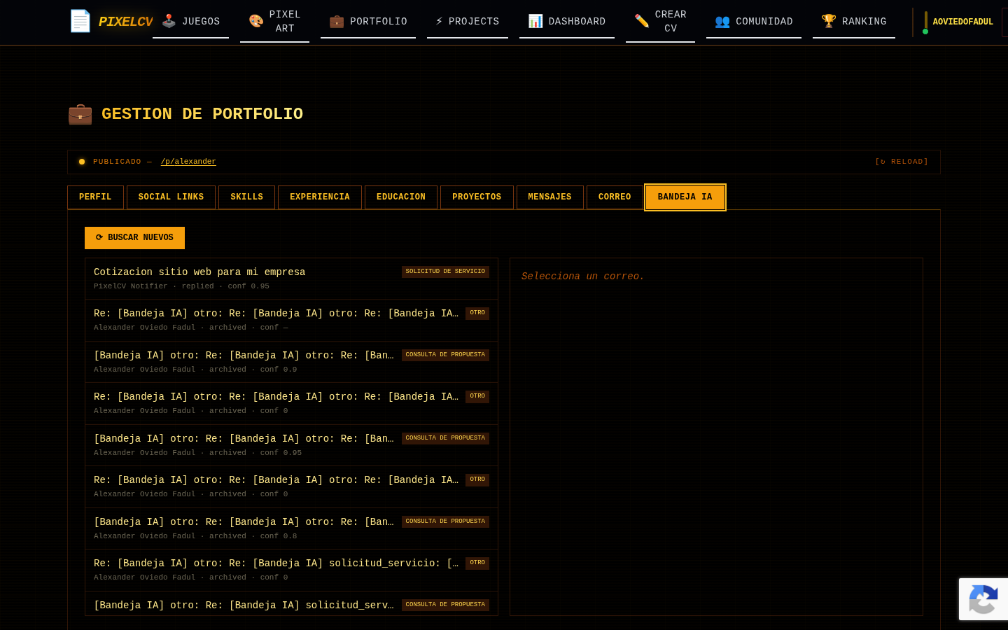This screenshot has height=630, width=1008.
Task: Click the Ranking trophy icon
Action: 829,21
